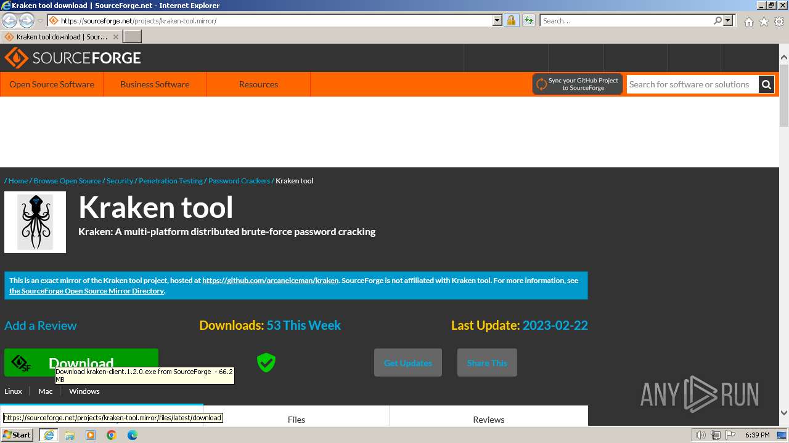Click the green Download button
The image size is (789, 443).
click(x=81, y=362)
